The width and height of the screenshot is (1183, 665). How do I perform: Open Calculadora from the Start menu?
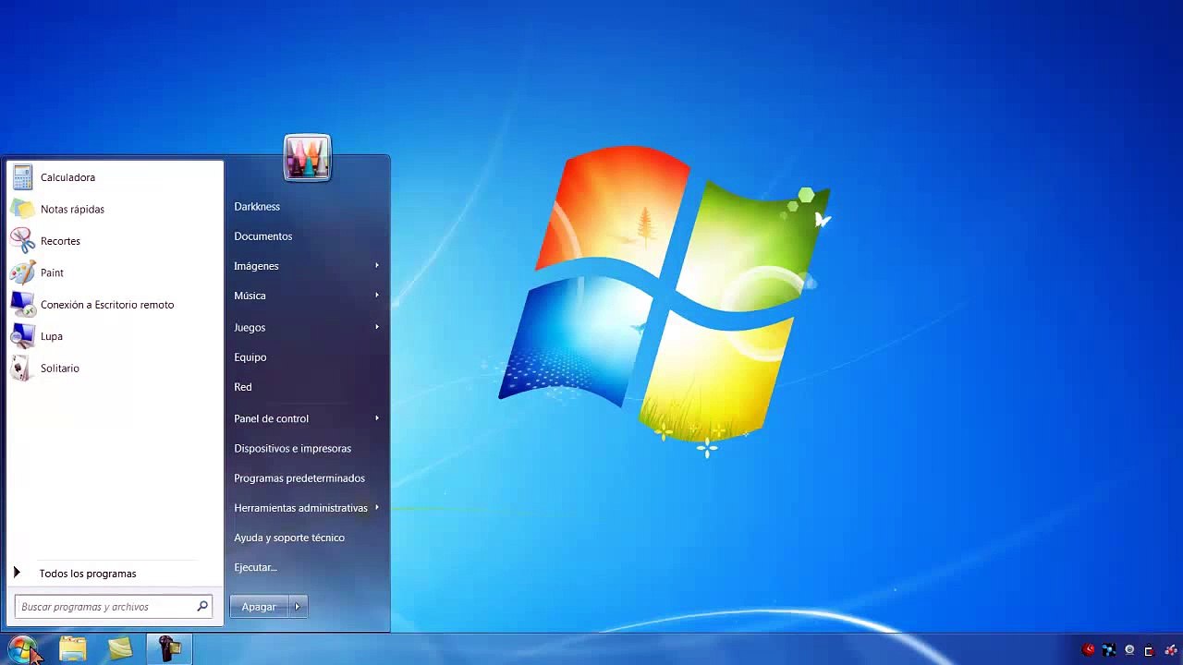point(115,177)
